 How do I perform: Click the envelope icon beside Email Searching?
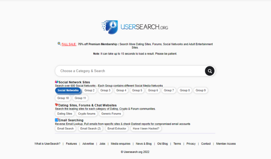pos(56,120)
